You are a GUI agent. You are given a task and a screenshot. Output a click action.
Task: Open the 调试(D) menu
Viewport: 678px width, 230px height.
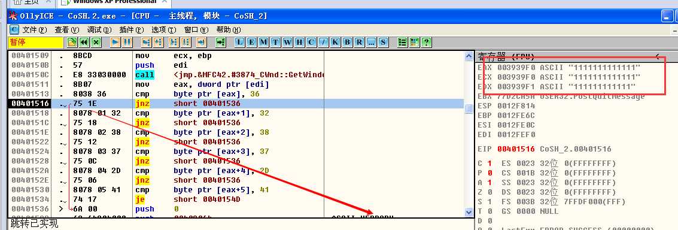pos(99,30)
